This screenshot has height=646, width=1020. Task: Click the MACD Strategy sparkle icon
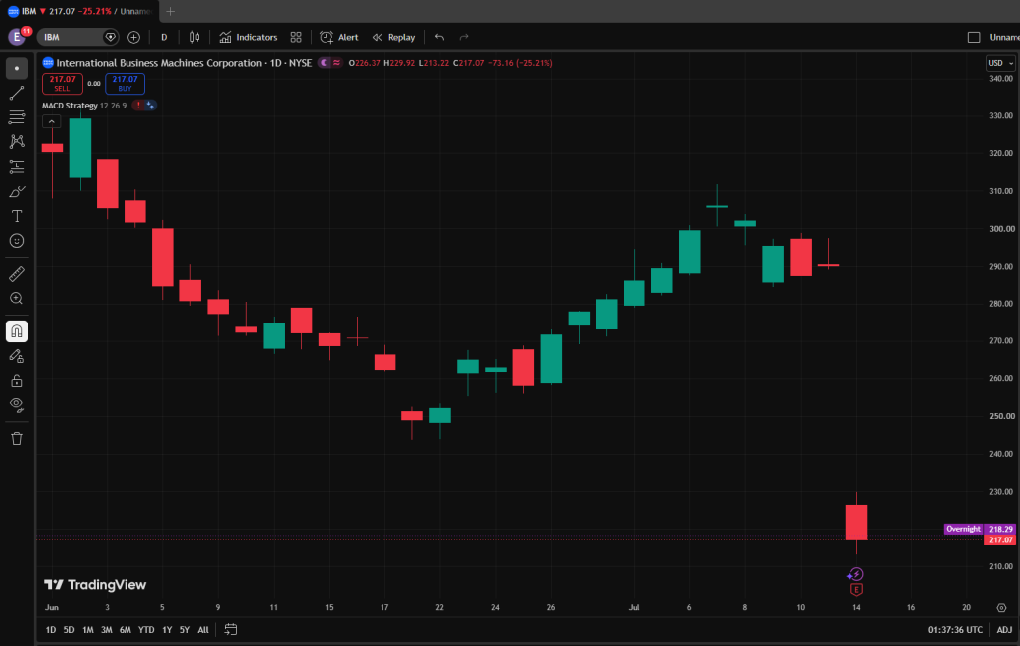point(150,106)
